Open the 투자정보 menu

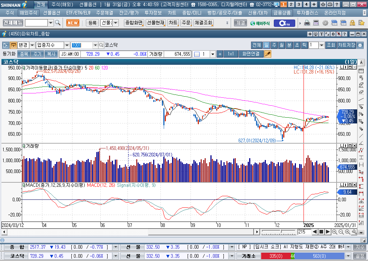pyautogui.click(x=153, y=13)
